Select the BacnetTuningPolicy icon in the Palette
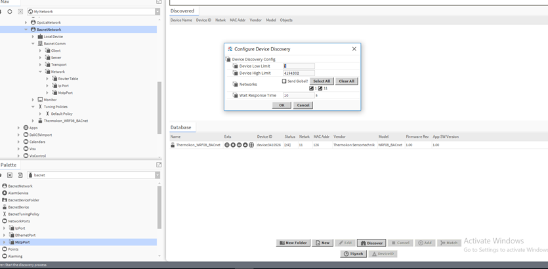 pos(5,214)
